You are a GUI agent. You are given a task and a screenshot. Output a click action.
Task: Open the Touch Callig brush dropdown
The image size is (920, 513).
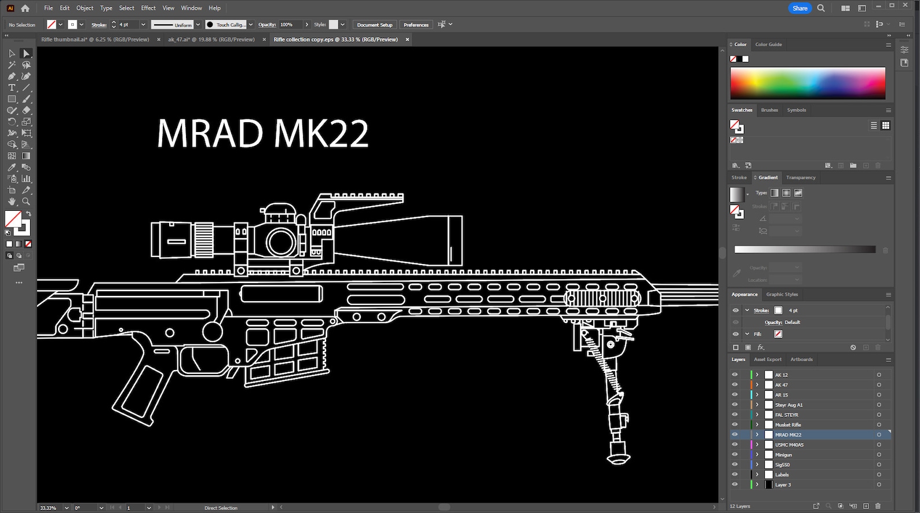251,24
